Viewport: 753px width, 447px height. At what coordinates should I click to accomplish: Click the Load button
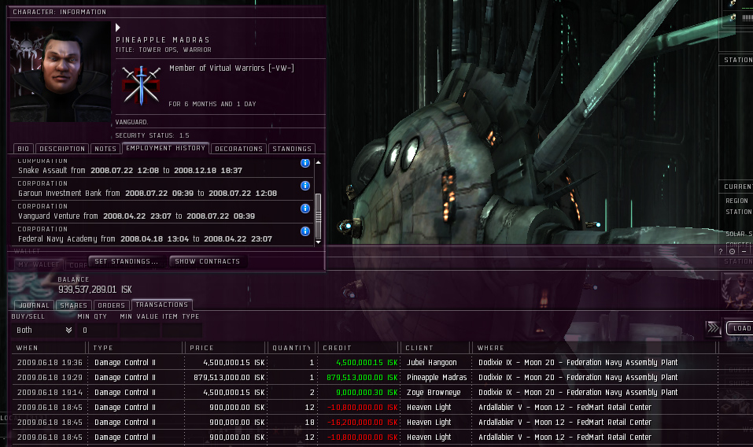(x=740, y=328)
